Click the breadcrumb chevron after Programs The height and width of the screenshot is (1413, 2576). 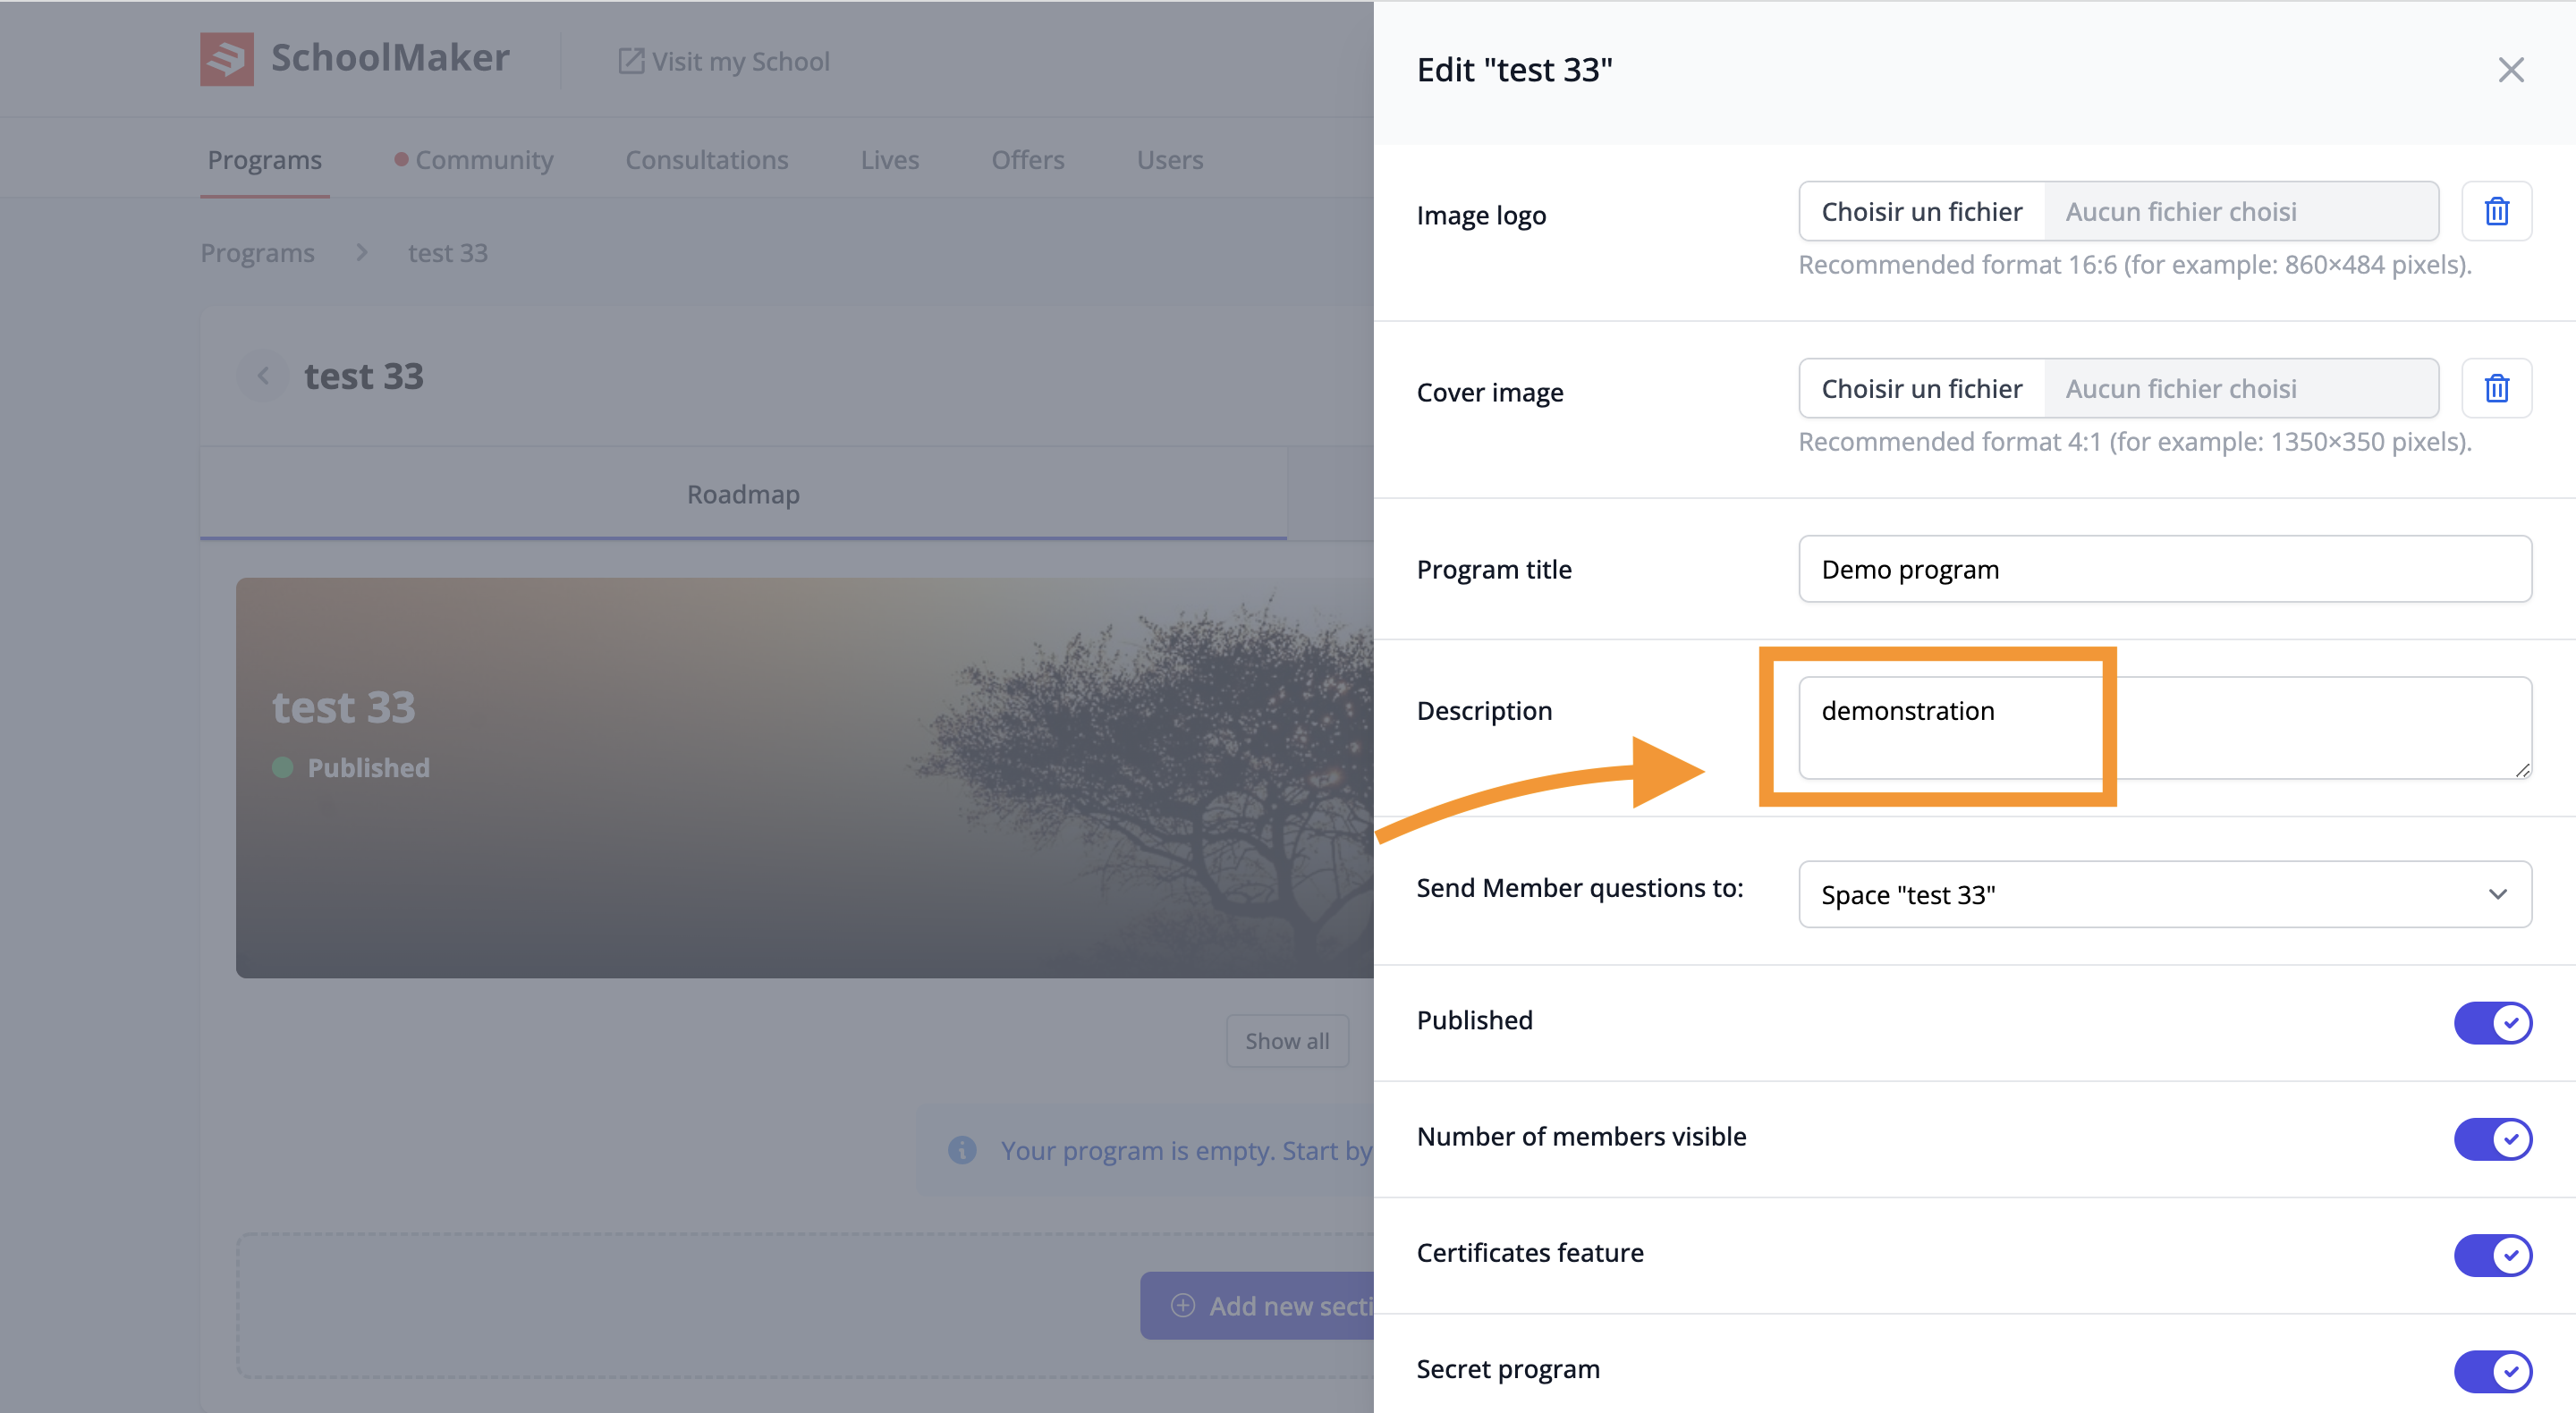pos(362,253)
